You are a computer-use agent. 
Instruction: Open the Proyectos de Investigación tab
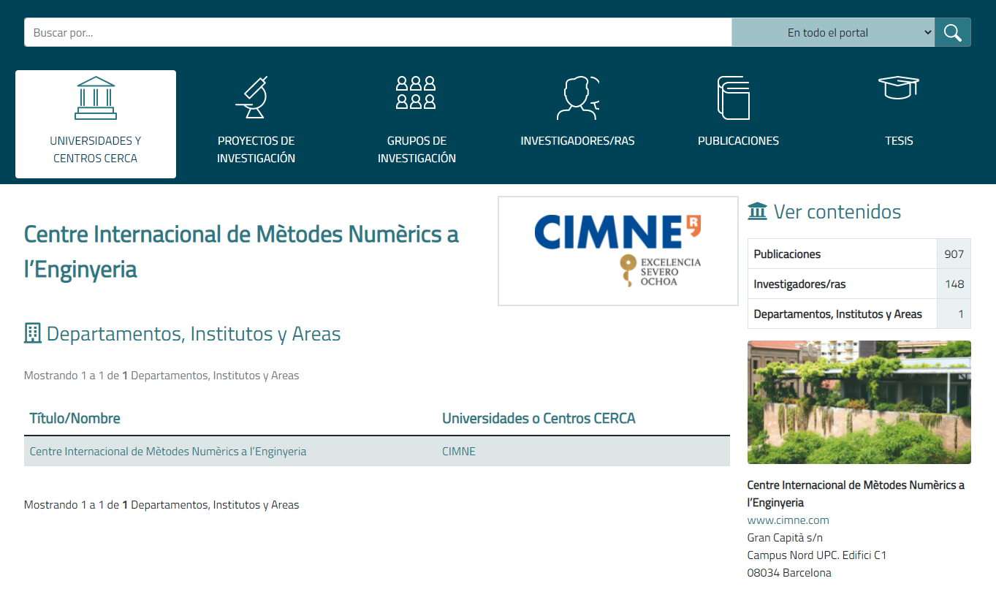(x=256, y=149)
